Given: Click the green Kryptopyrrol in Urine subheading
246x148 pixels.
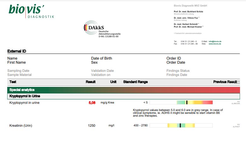Looking at the screenshot, I should coord(25,96).
